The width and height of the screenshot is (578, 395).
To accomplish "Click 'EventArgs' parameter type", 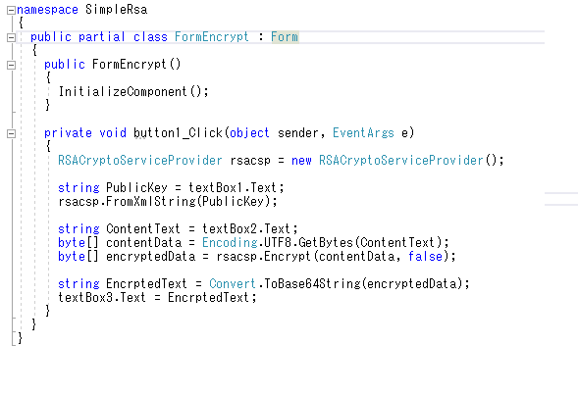I will (363, 133).
